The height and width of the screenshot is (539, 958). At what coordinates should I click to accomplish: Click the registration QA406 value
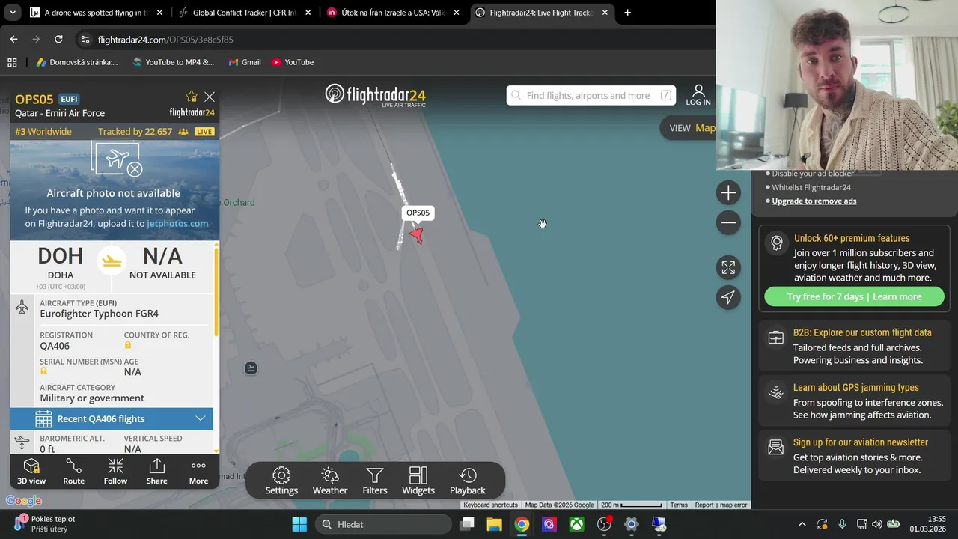55,346
